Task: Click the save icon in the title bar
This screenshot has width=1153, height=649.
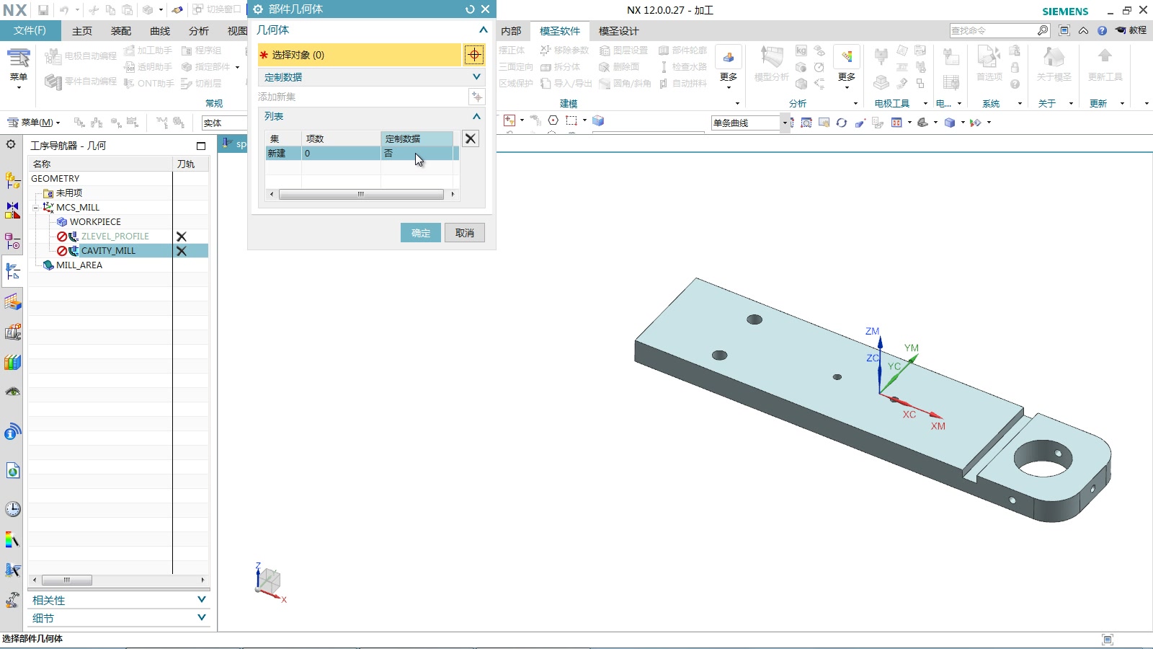Action: (x=43, y=10)
